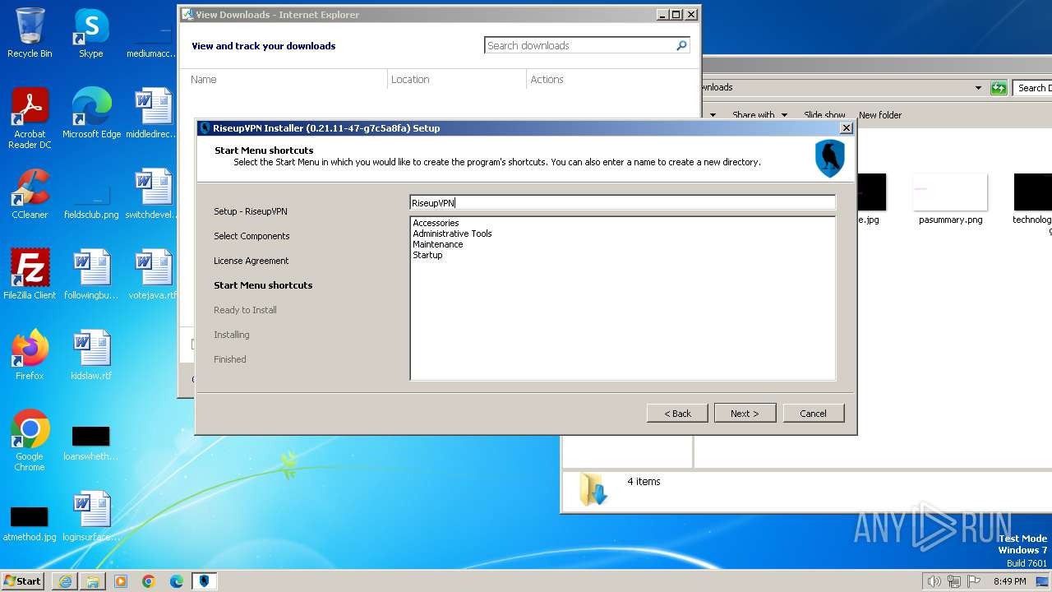Click the Start Menu shortcuts step
The width and height of the screenshot is (1052, 592).
point(263,285)
